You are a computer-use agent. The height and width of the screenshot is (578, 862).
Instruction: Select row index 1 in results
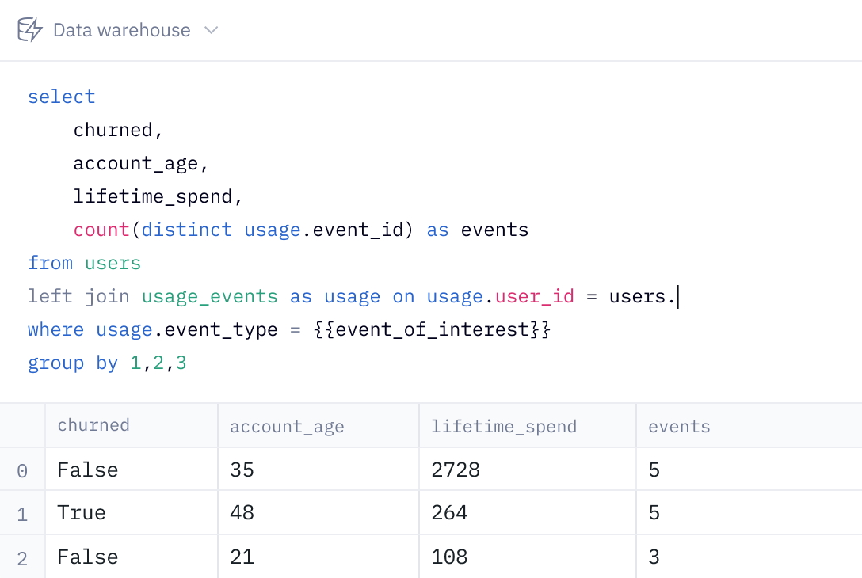22,514
